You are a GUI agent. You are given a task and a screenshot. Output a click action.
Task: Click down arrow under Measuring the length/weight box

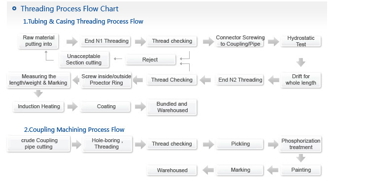click(38, 93)
